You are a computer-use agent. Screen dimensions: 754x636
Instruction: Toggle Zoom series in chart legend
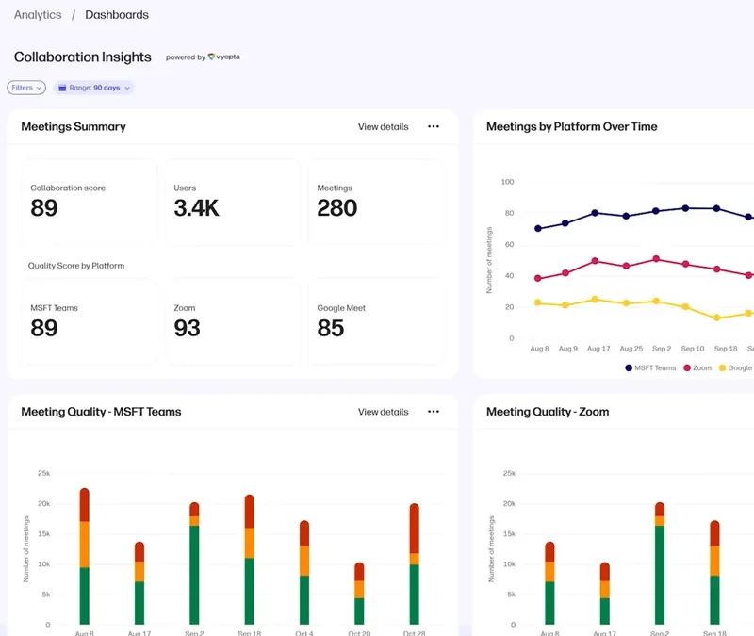click(697, 367)
